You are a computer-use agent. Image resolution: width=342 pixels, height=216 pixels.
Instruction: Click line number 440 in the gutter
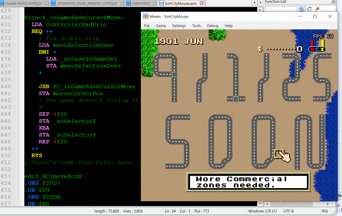(6, 87)
